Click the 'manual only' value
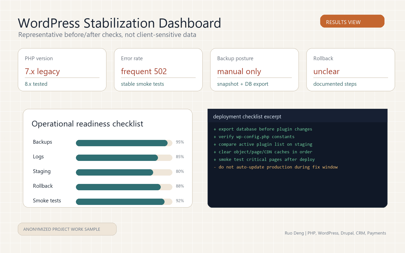This screenshot has height=253, width=405. [239, 72]
